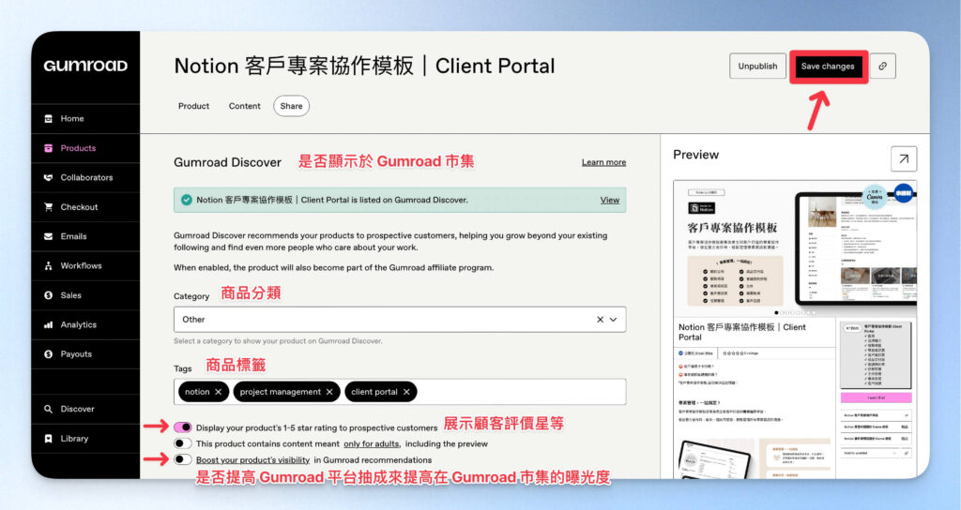Click the product title in the Preview pane
Screen dimensions: 961x510
click(x=741, y=332)
